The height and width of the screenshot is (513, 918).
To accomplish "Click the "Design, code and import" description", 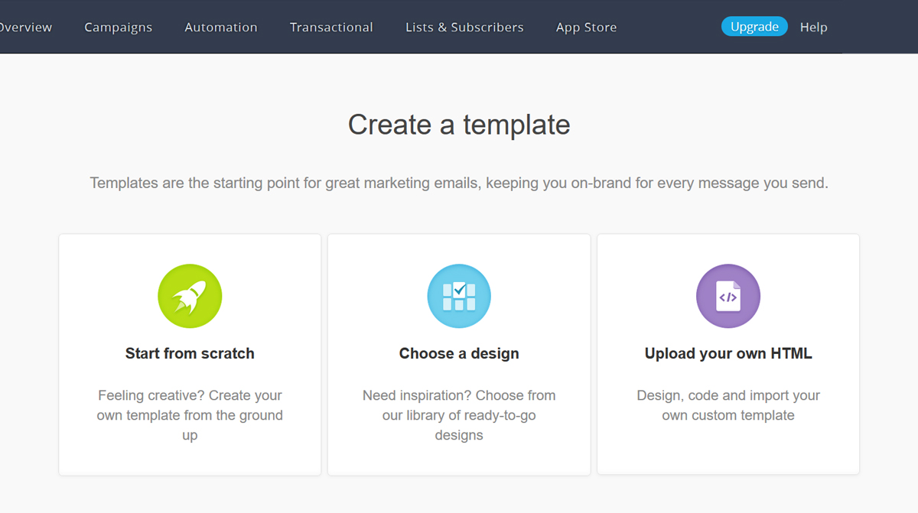I will coord(728,405).
